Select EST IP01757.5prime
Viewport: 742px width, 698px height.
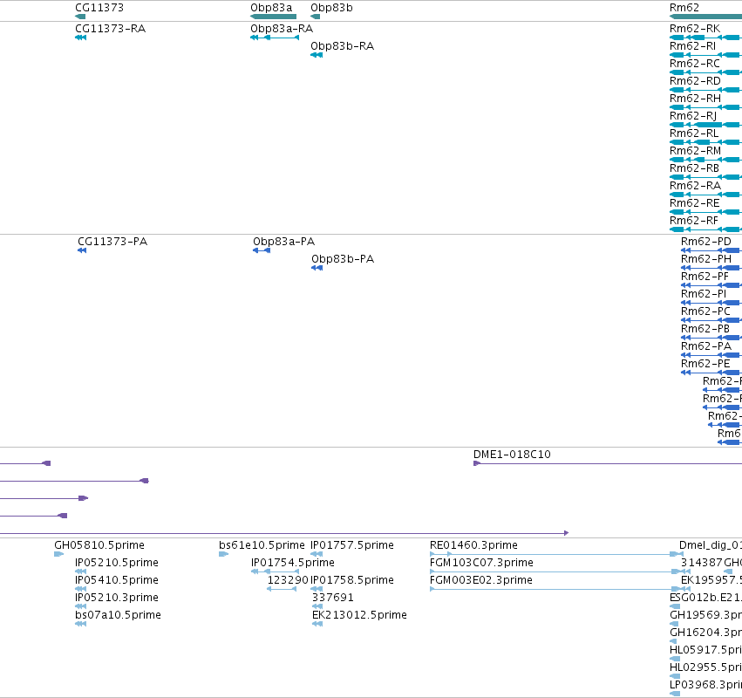tap(352, 545)
